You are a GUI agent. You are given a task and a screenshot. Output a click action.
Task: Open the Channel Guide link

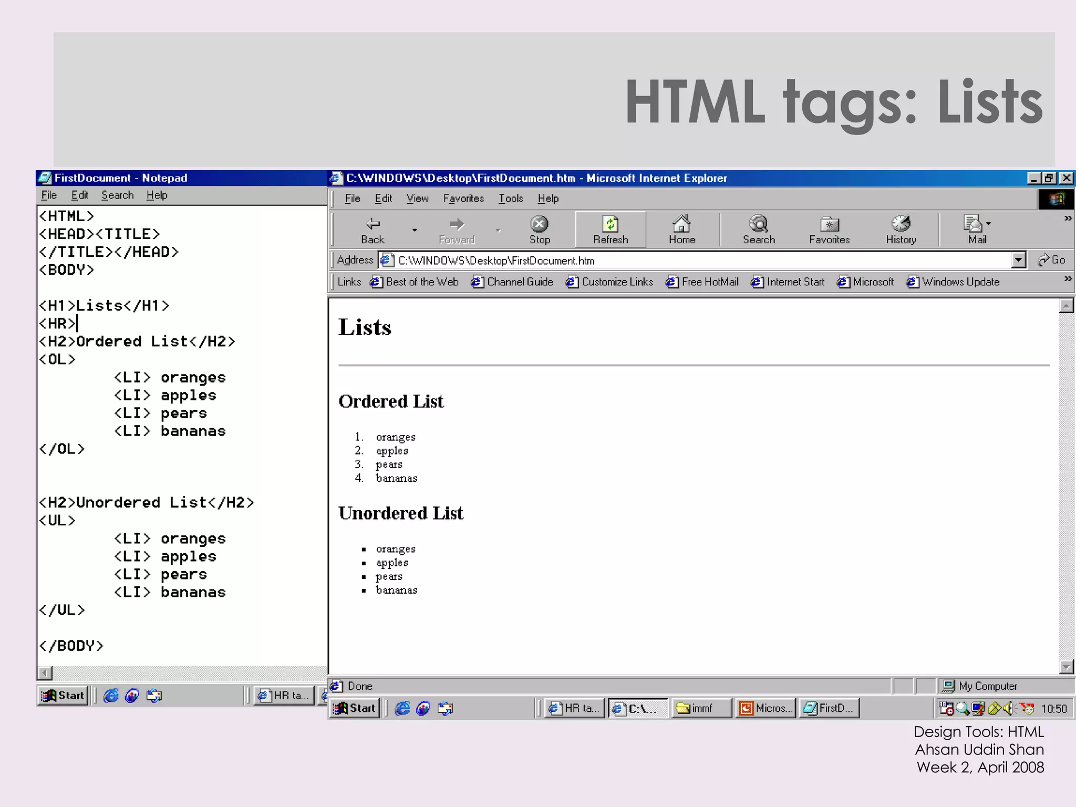click(512, 282)
